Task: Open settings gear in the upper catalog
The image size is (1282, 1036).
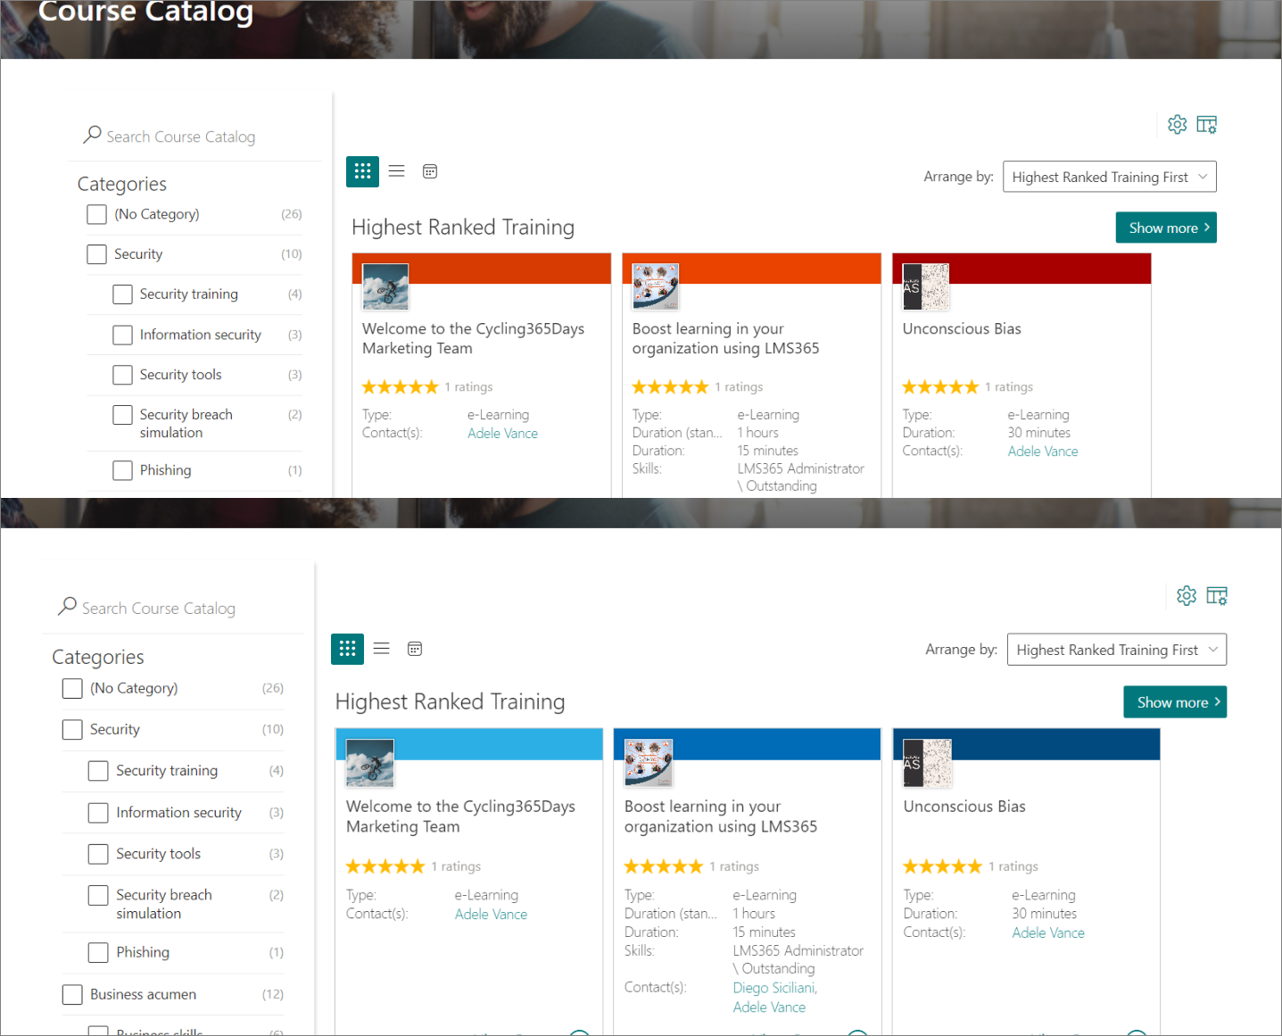Action: [x=1177, y=125]
